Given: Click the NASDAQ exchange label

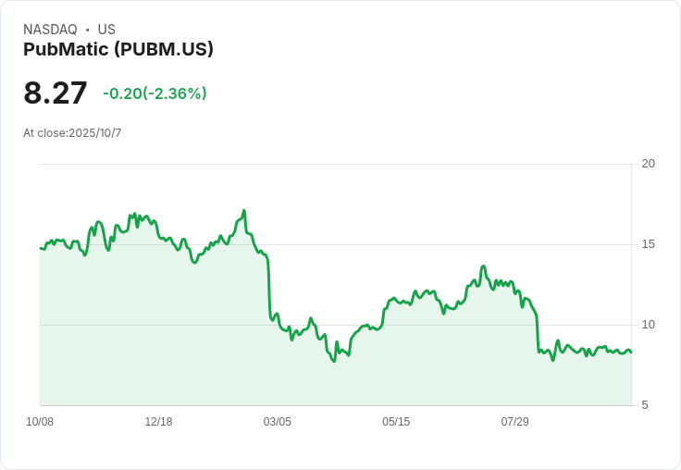Looking at the screenshot, I should pos(50,30).
